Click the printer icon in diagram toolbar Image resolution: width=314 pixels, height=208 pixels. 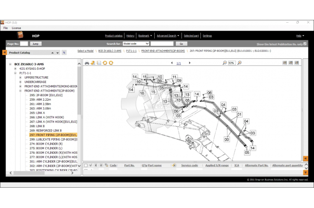(87, 63)
